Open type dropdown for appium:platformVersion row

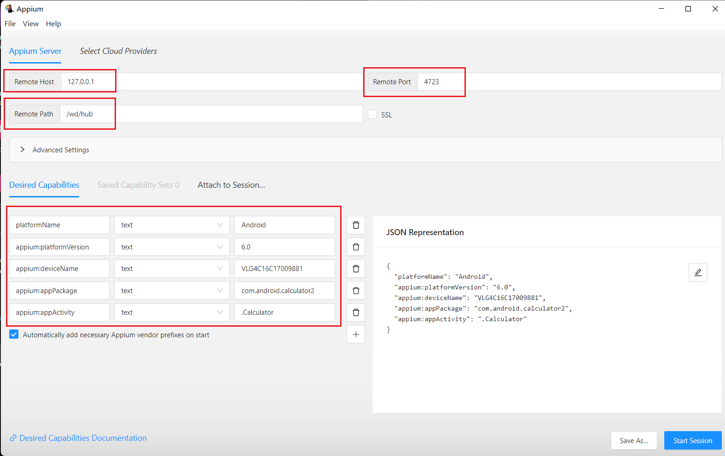click(172, 247)
